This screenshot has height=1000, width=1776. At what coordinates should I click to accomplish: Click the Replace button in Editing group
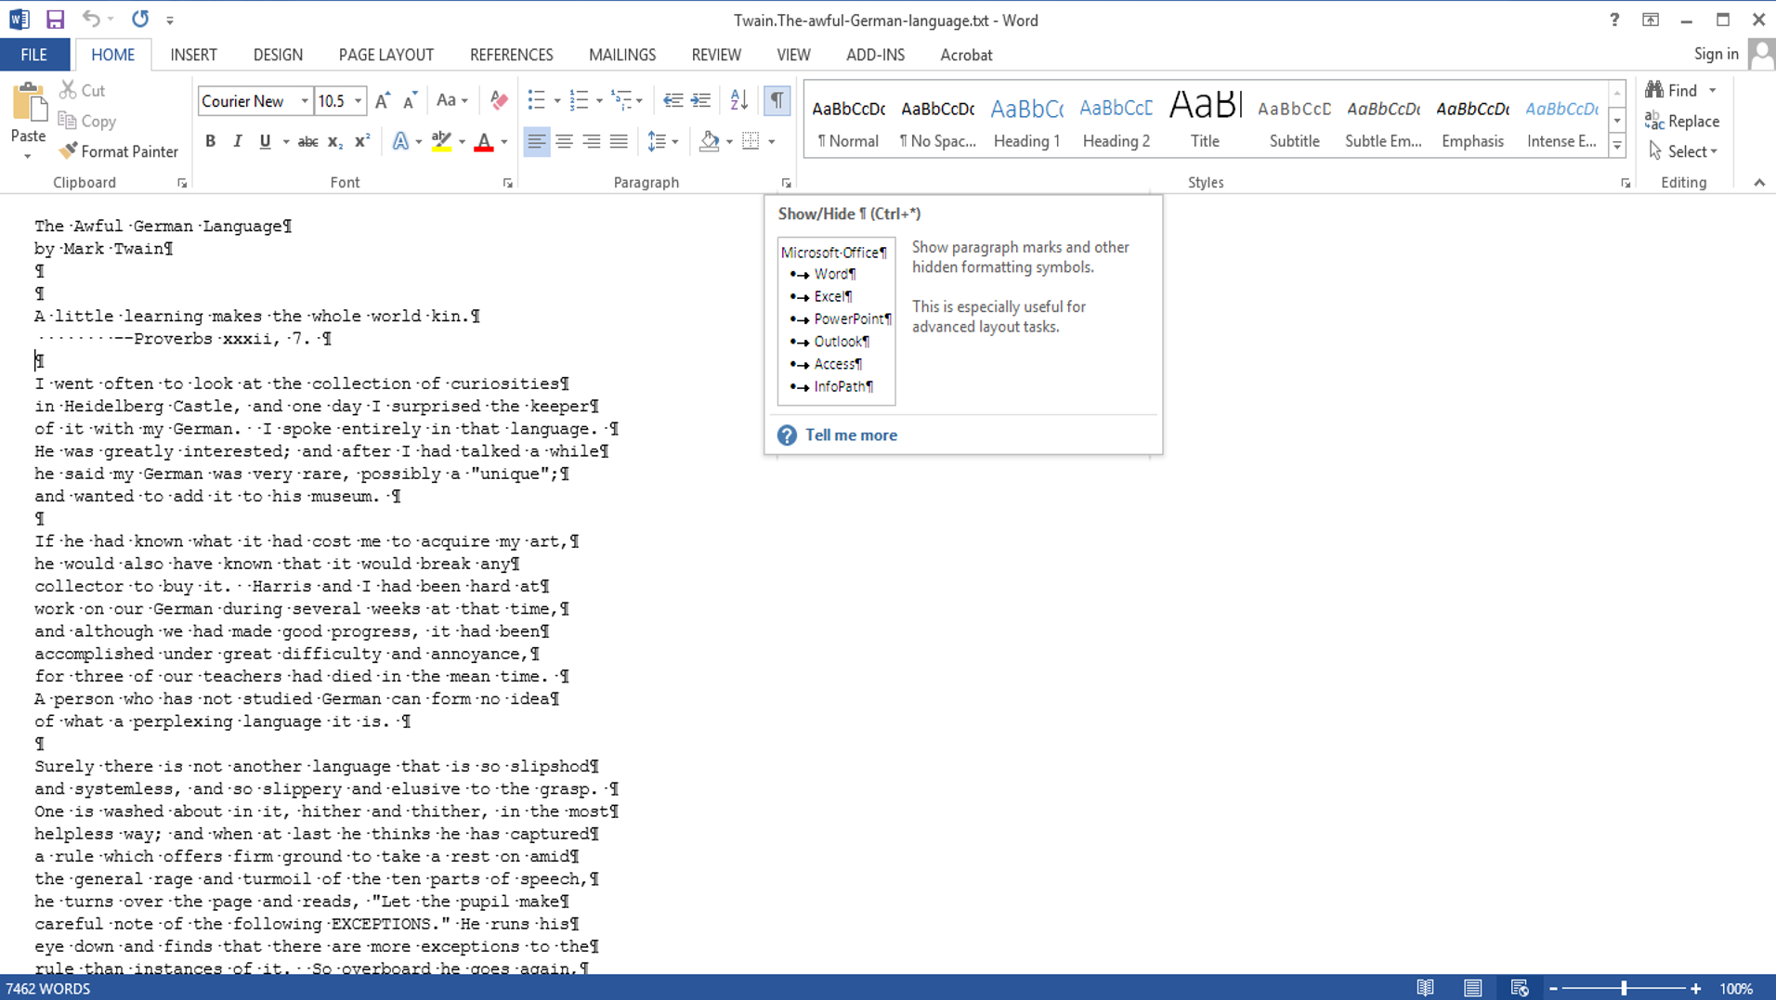tap(1682, 122)
